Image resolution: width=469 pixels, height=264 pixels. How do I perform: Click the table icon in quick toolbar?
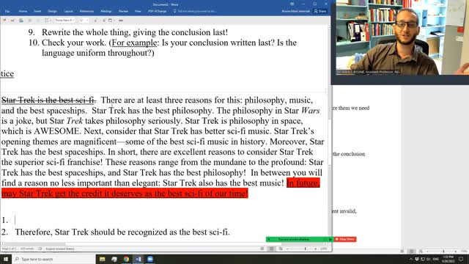(111, 21)
